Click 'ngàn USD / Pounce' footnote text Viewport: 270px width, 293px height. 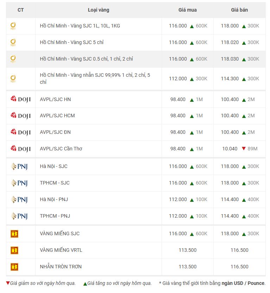tap(243, 283)
